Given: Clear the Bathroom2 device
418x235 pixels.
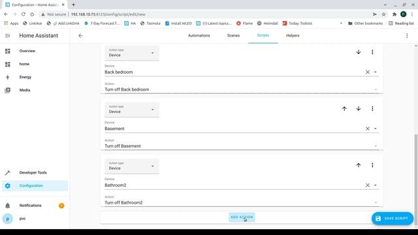Looking at the screenshot, I should pyautogui.click(x=367, y=185).
